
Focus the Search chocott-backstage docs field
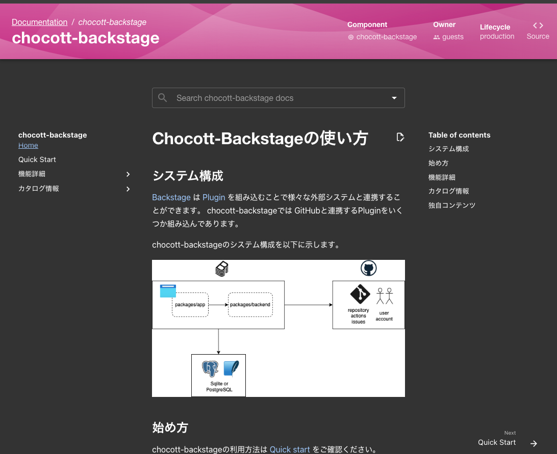pyautogui.click(x=278, y=98)
